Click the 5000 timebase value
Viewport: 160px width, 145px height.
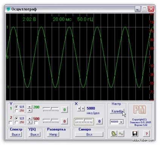(91, 108)
